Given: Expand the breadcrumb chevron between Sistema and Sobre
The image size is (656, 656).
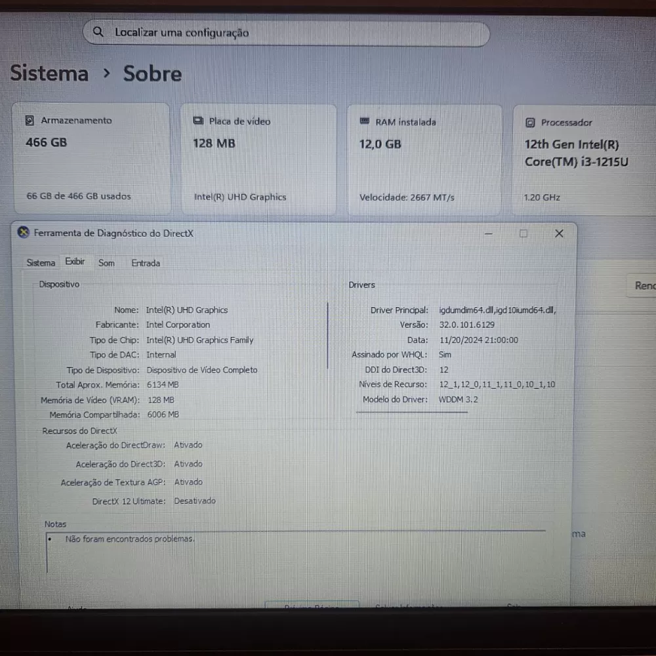Looking at the screenshot, I should 106,74.
